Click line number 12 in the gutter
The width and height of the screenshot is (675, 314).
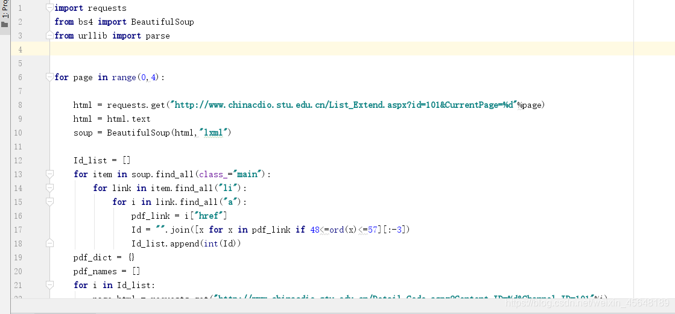point(18,160)
